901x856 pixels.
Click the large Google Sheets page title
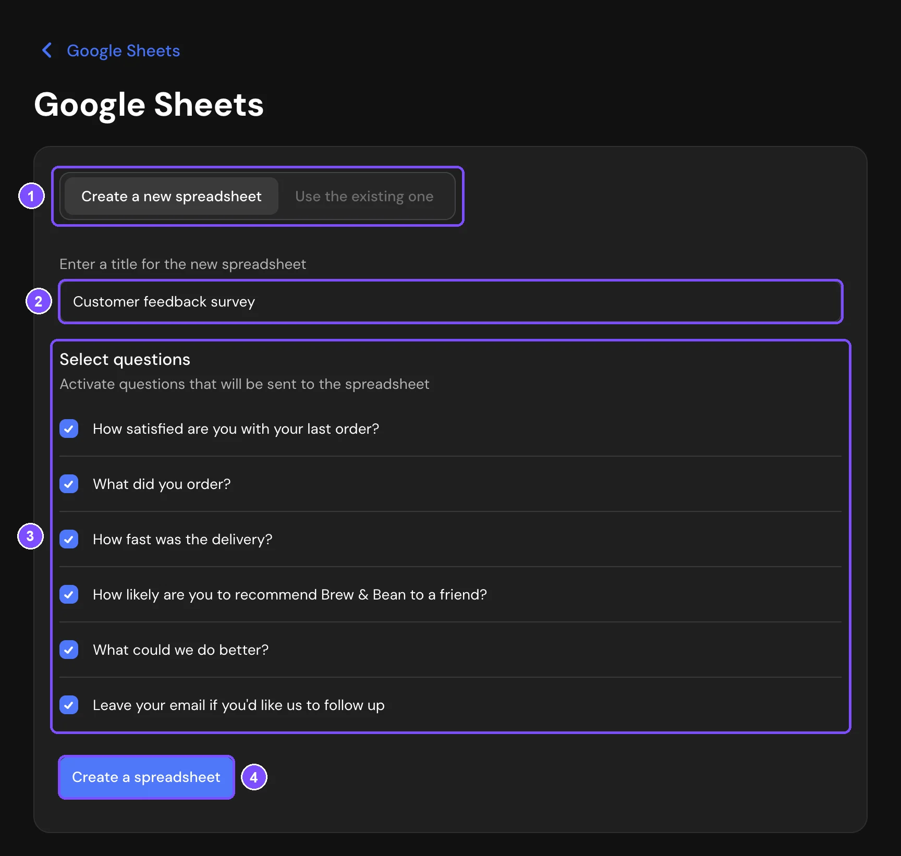click(149, 105)
